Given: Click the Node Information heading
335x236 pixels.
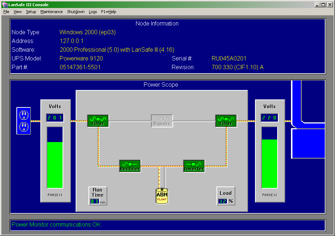Looking at the screenshot, I should 157,24.
